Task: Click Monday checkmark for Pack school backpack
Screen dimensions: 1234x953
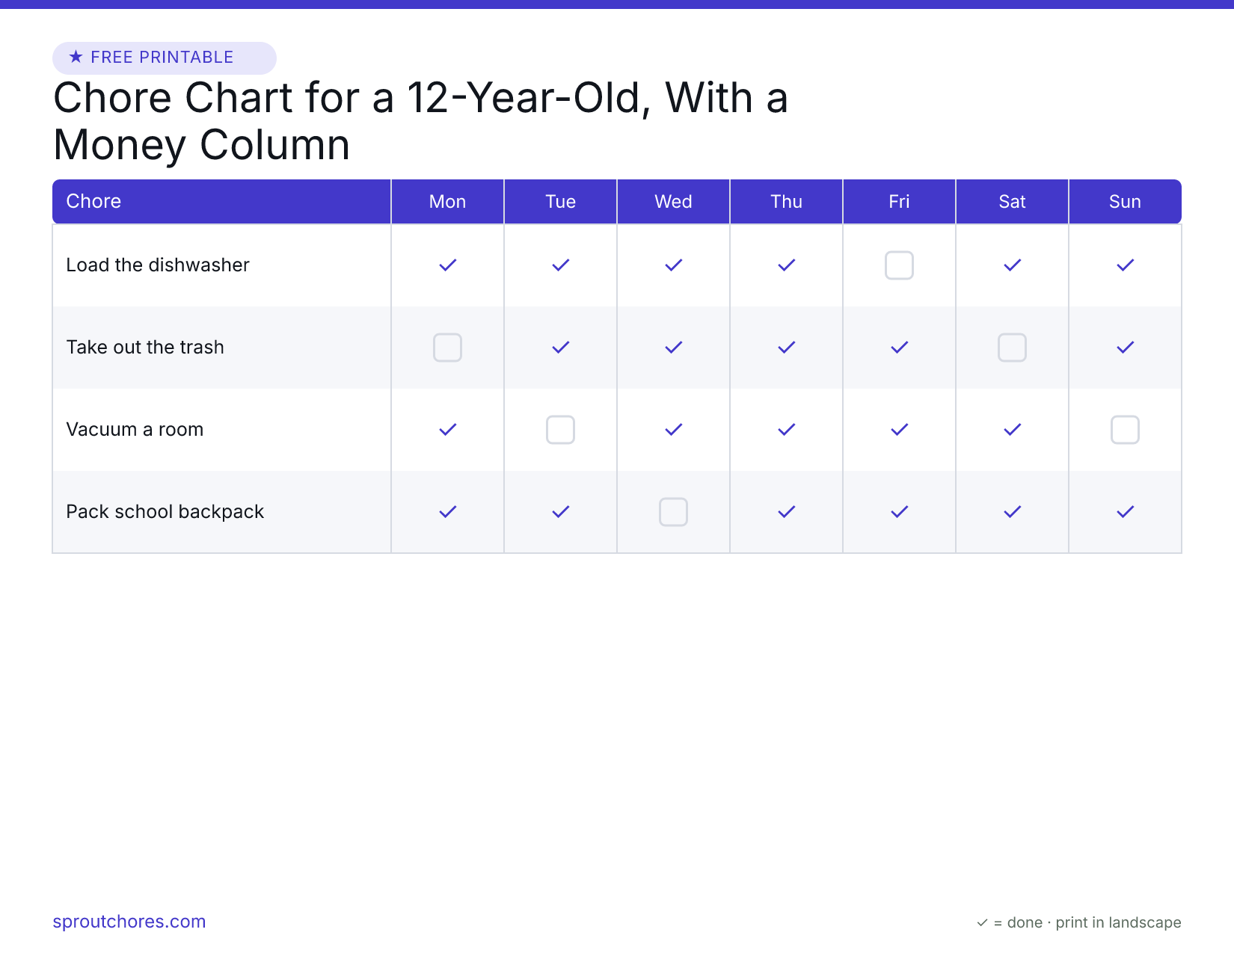Action: [447, 512]
